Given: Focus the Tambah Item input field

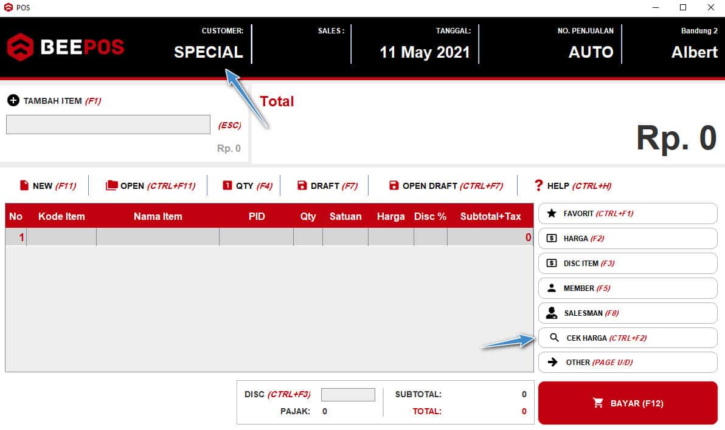Looking at the screenshot, I should click(108, 125).
